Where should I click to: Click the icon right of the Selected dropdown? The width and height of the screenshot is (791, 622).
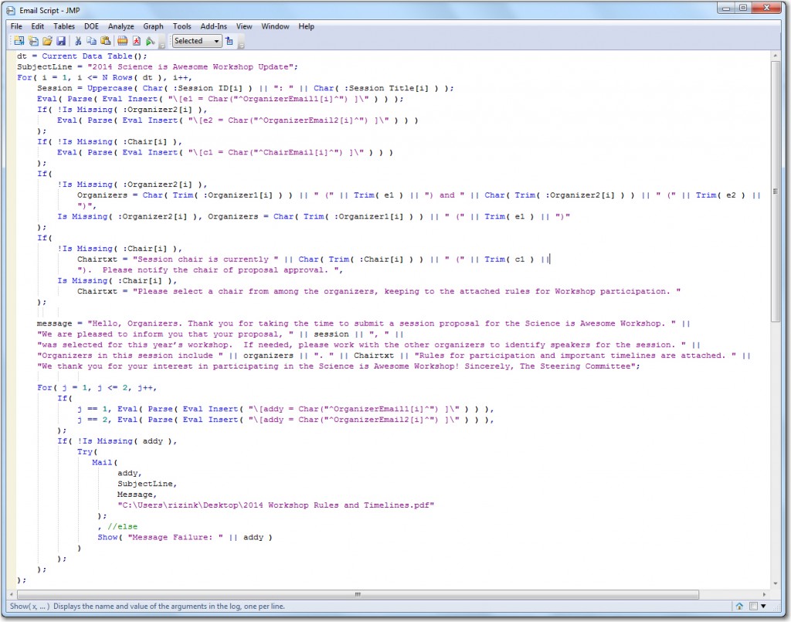coord(230,41)
